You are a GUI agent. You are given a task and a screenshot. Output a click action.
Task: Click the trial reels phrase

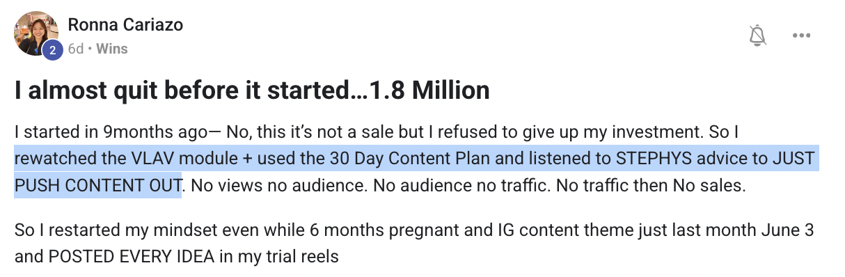point(303,257)
